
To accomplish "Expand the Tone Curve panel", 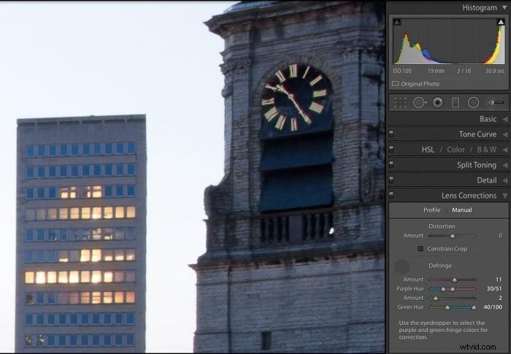I will (x=505, y=134).
